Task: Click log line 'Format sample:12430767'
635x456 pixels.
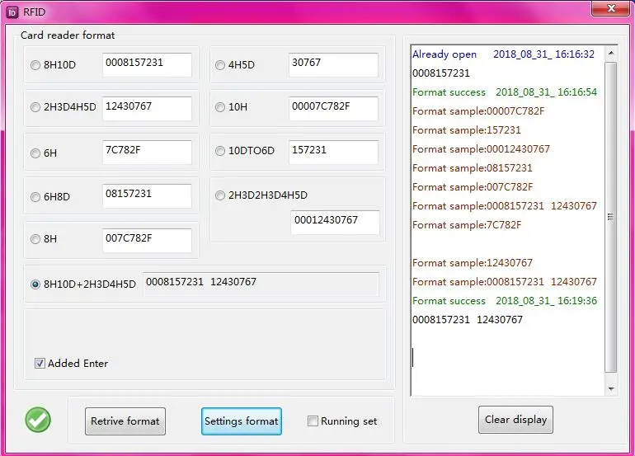Action: 473,263
